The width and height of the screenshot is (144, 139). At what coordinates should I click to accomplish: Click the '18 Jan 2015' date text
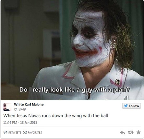[x=28, y=123]
